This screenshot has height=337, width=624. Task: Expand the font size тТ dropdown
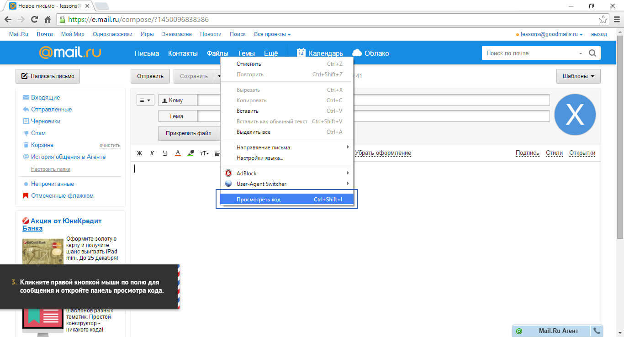pyautogui.click(x=204, y=153)
